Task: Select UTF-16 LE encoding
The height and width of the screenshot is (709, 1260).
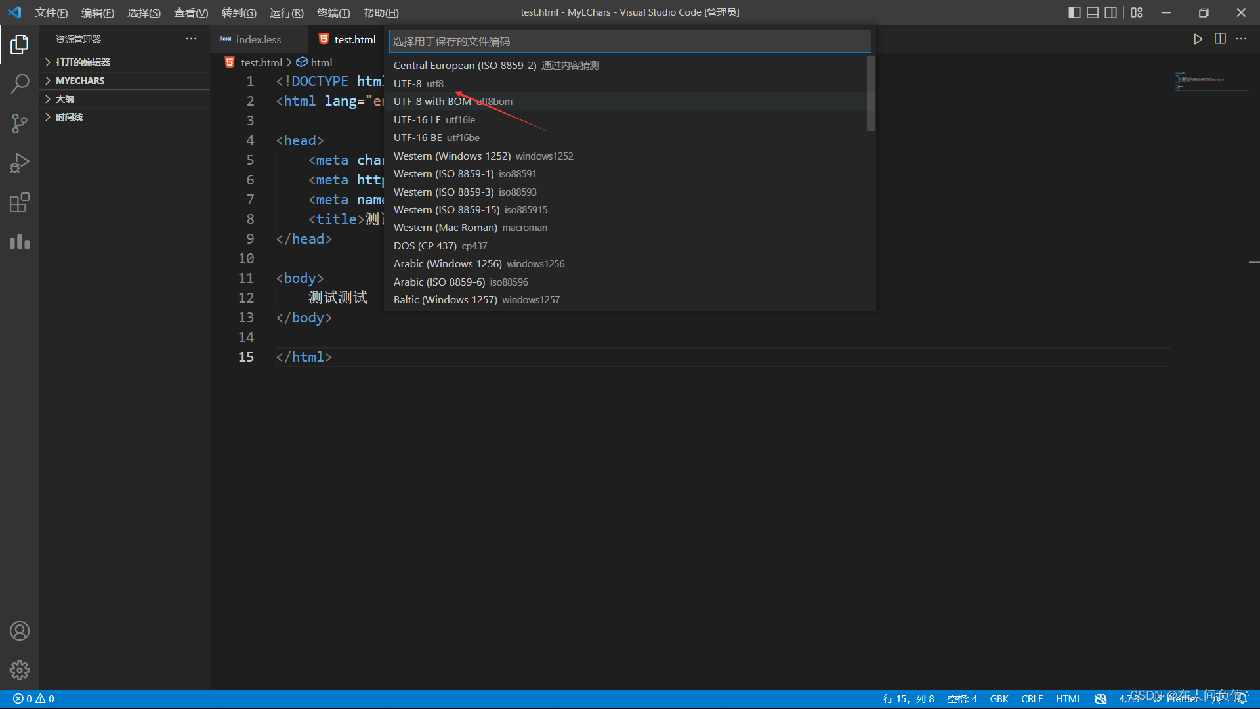Action: pos(627,120)
